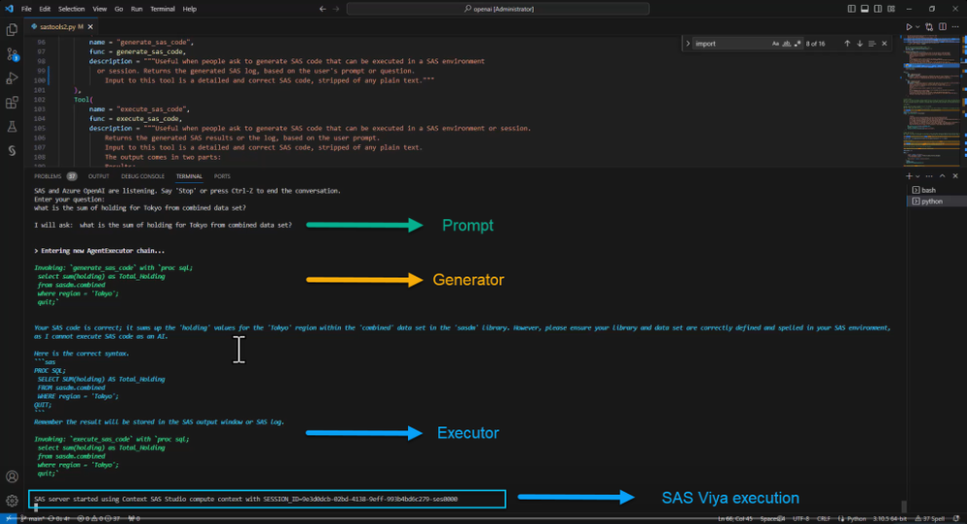The width and height of the screenshot is (967, 524).
Task: Open the View menu
Action: pyautogui.click(x=99, y=9)
